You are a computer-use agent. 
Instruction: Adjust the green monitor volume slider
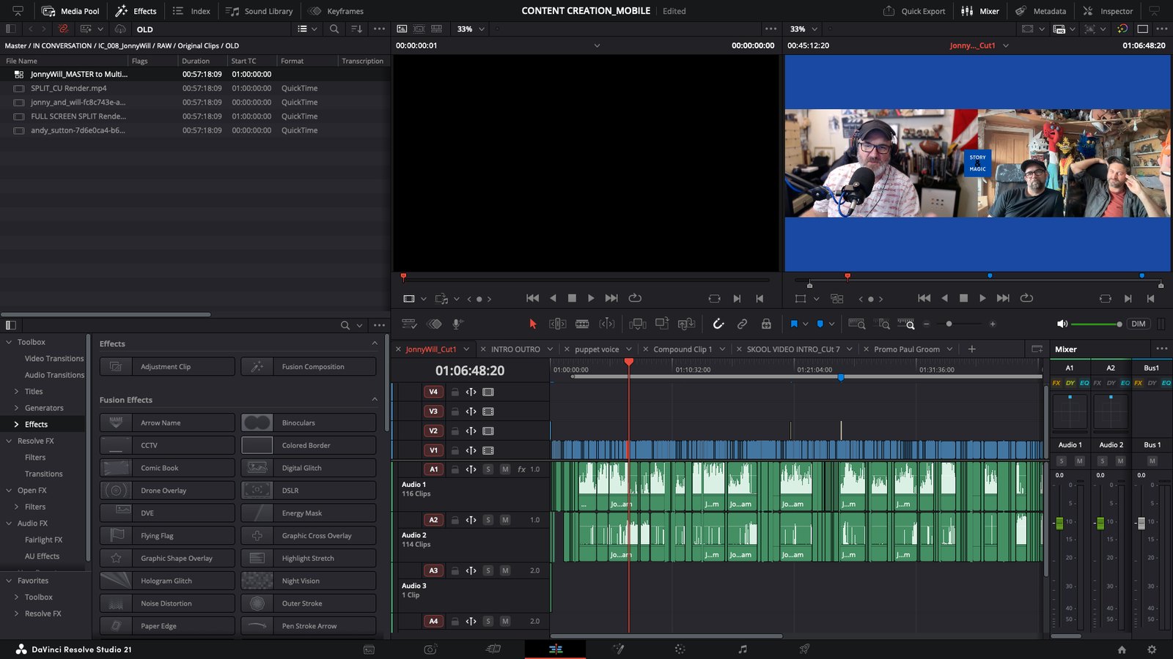point(1096,324)
